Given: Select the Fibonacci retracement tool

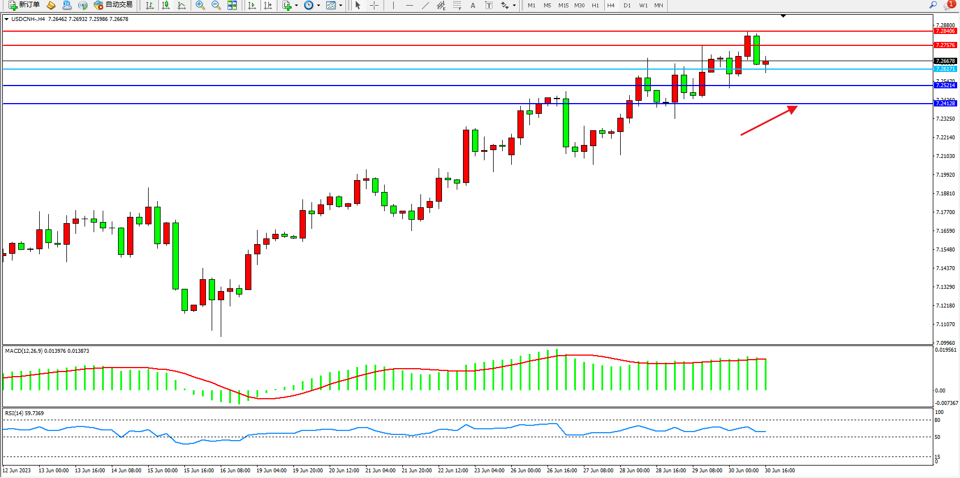Looking at the screenshot, I should [457, 5].
